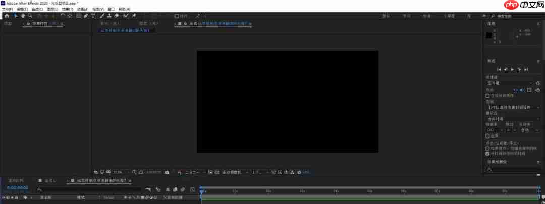Open the 效果(T) menu
The width and height of the screenshot is (545, 204).
68,9
